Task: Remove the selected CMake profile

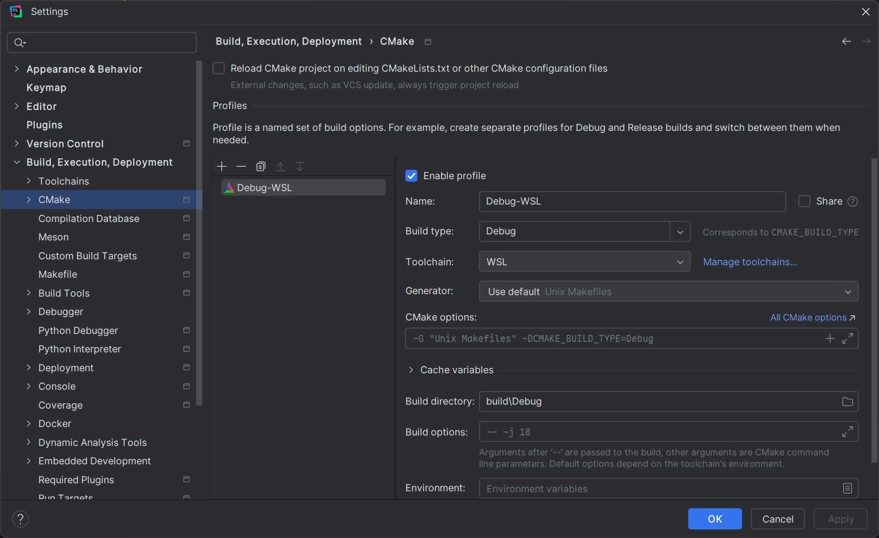Action: 241,167
